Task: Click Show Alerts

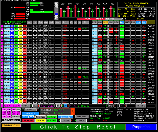Action: click(x=30, y=113)
